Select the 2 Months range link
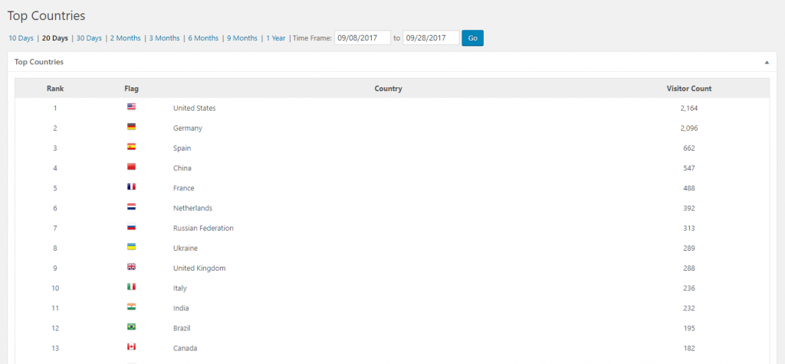The width and height of the screenshot is (785, 364). (x=125, y=38)
